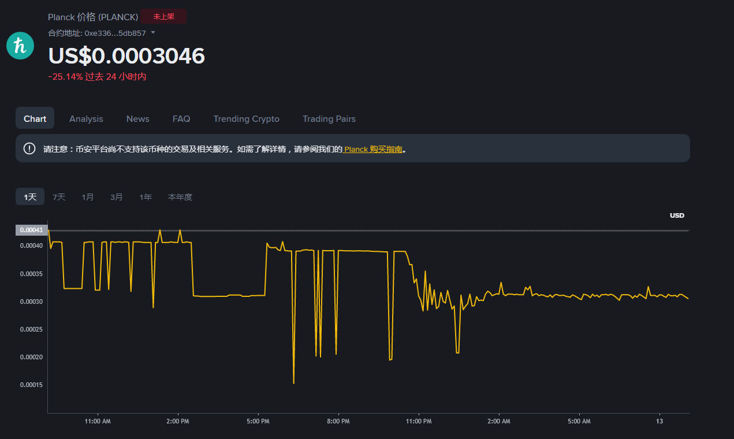Click the 8:00 PM time axis label

[x=338, y=422]
